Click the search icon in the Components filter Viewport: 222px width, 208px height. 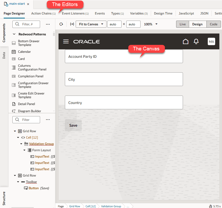point(17,24)
